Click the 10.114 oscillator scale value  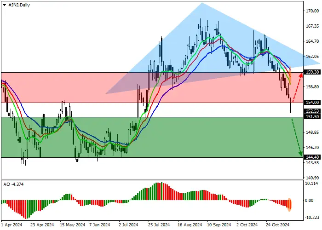(x=312, y=184)
